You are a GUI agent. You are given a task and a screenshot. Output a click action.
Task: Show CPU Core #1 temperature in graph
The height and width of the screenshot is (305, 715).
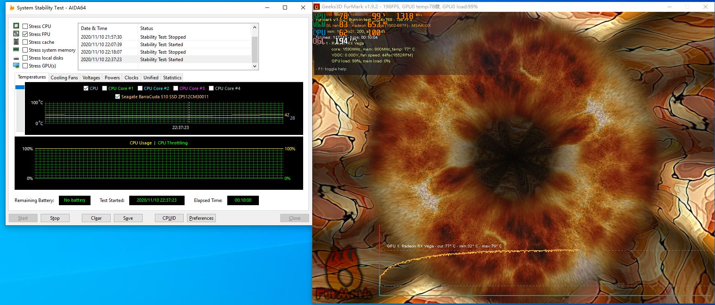click(x=105, y=88)
